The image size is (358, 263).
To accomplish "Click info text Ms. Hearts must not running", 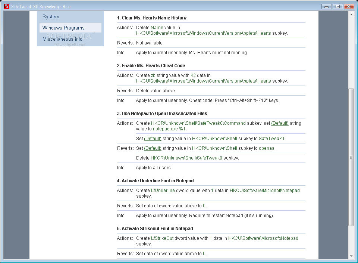I will coord(219,53).
